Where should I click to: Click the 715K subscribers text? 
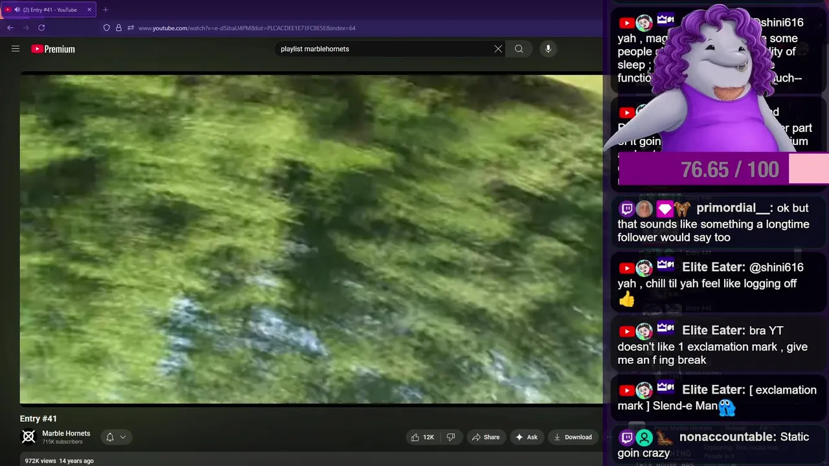tap(62, 442)
